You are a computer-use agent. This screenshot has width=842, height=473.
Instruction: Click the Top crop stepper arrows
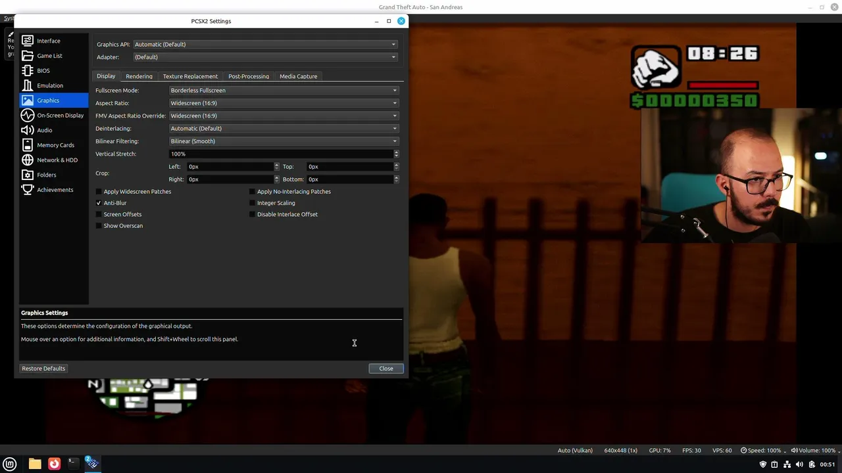(x=396, y=167)
